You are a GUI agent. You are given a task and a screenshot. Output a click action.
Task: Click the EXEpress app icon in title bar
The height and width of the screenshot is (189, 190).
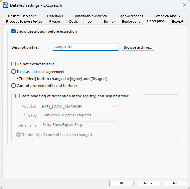6,5
